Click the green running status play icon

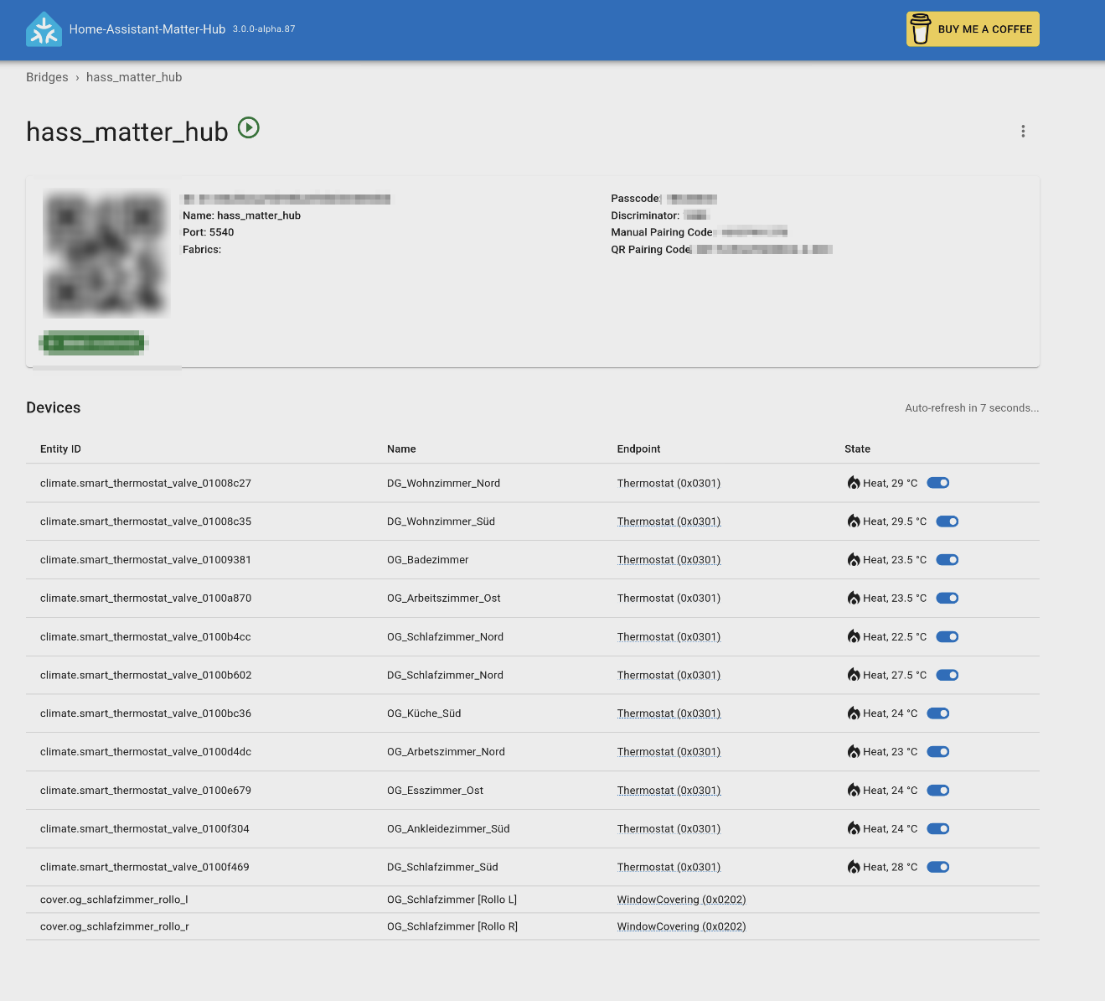(x=249, y=127)
